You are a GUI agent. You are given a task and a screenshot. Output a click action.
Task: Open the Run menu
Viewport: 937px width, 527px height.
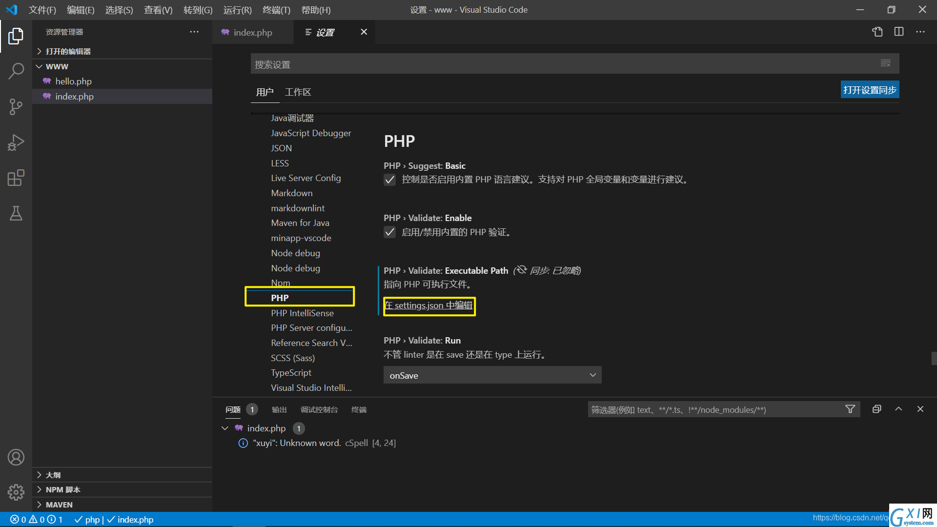click(x=237, y=10)
